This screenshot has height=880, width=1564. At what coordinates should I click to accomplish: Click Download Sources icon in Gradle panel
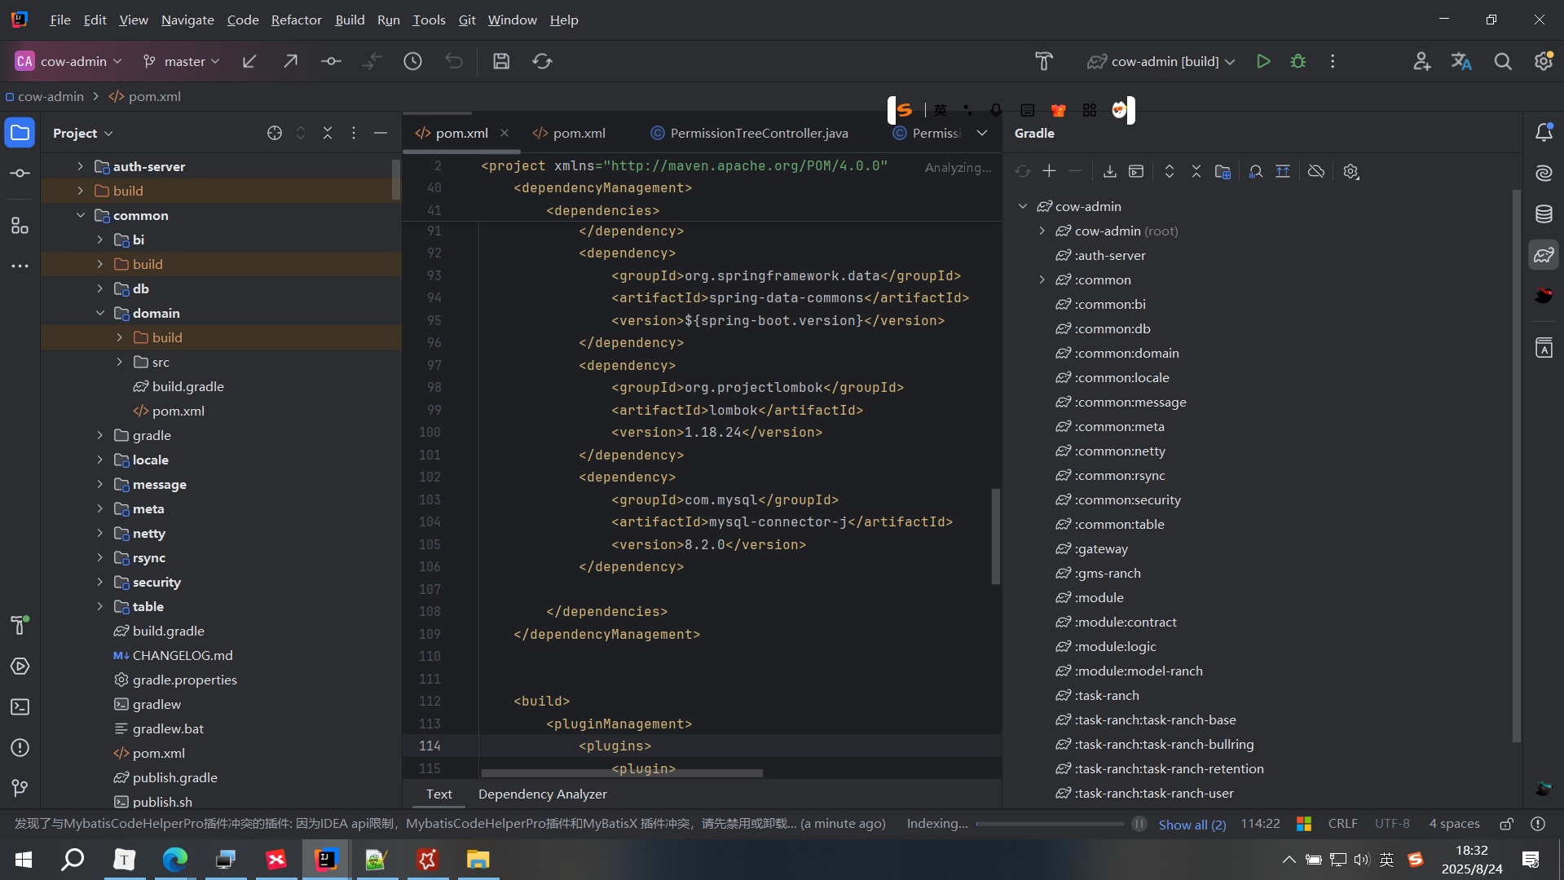click(1109, 171)
